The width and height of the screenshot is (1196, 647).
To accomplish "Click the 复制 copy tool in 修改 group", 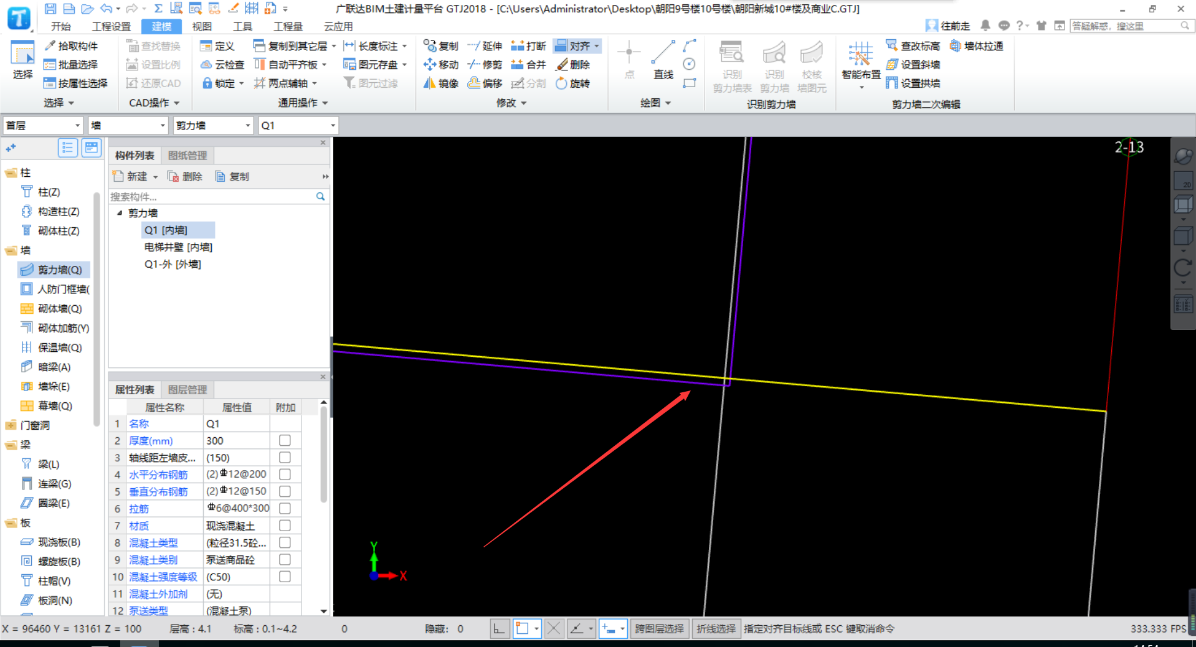I will tap(441, 46).
